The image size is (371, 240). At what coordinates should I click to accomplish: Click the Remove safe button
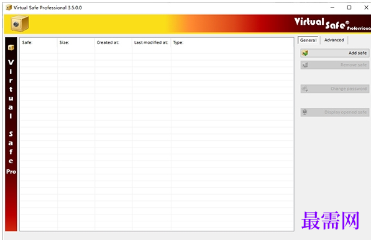tap(335, 65)
